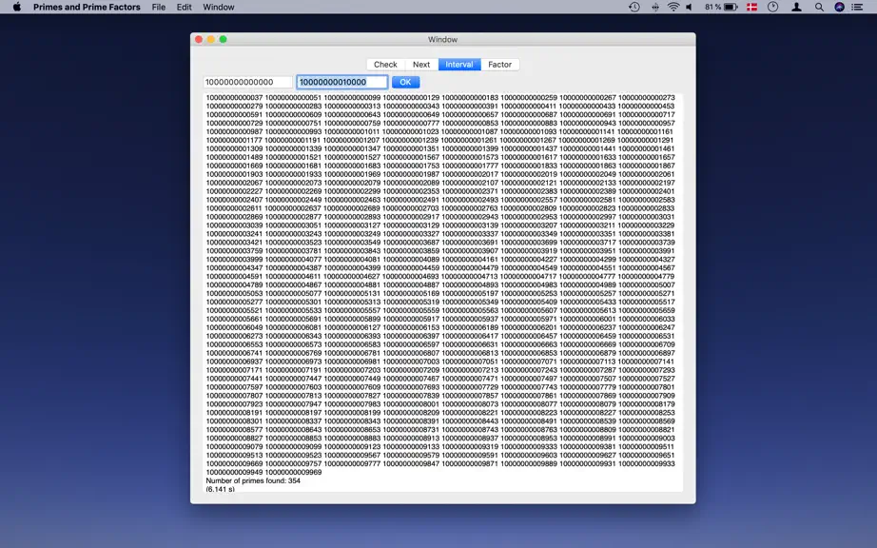Open the Window menu

coord(218,7)
